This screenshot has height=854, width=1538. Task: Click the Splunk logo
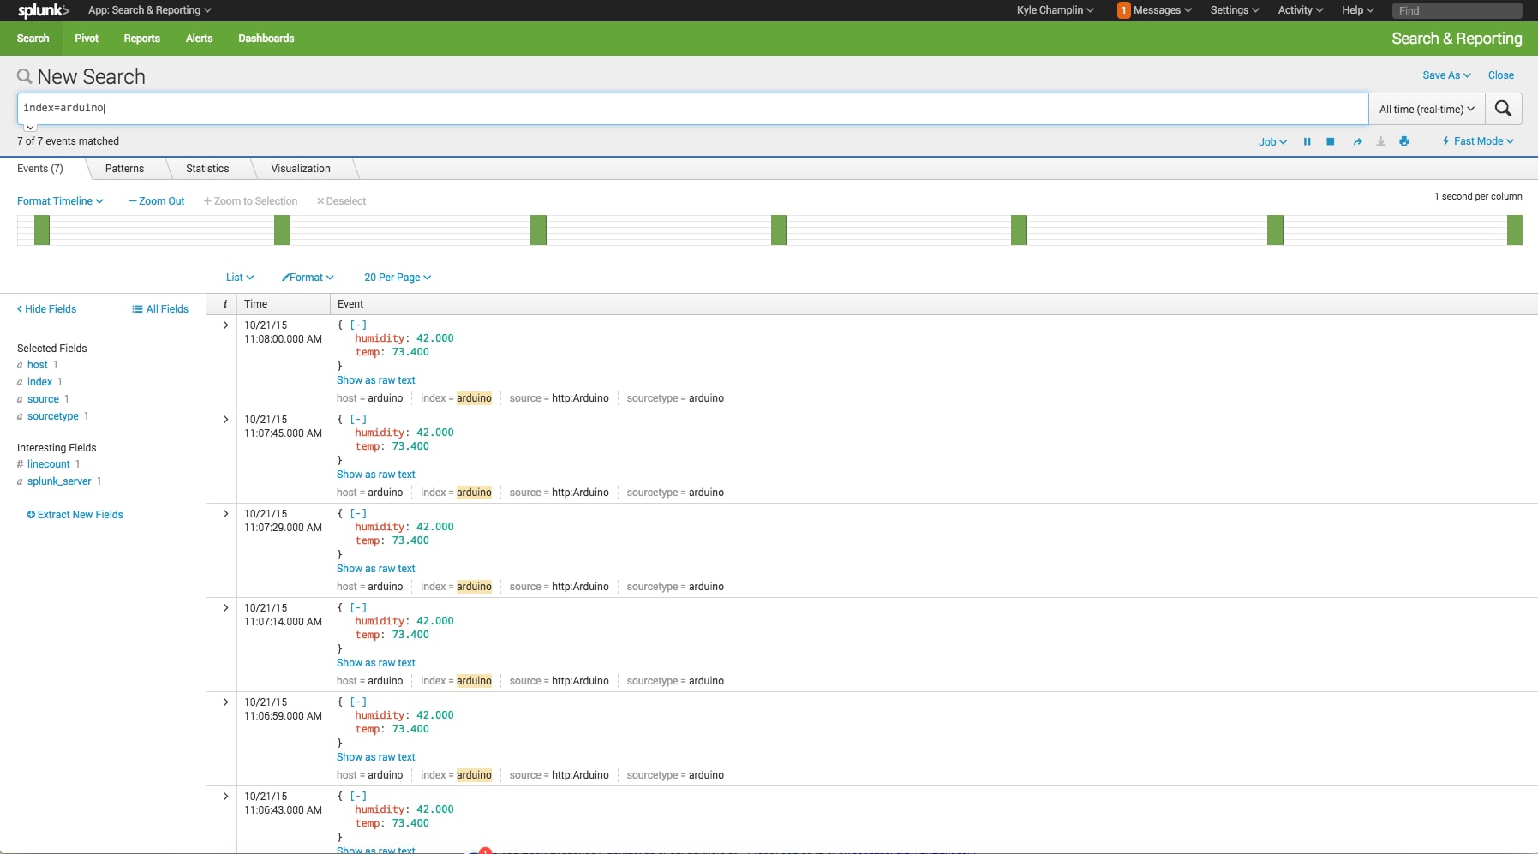(x=43, y=10)
